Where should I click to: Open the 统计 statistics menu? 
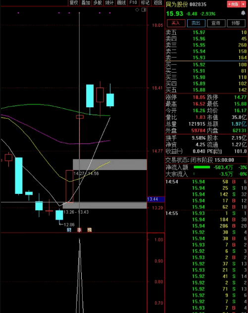point(109,2)
